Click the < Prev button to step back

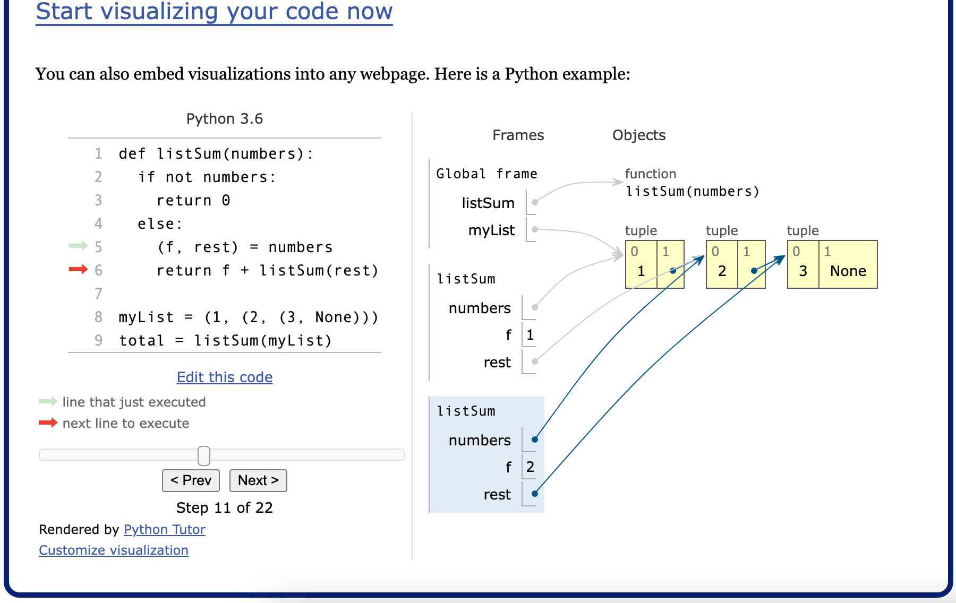[191, 480]
